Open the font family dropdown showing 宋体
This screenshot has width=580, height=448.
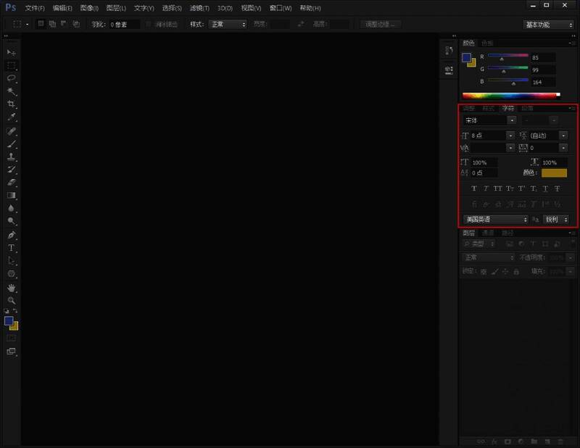489,120
